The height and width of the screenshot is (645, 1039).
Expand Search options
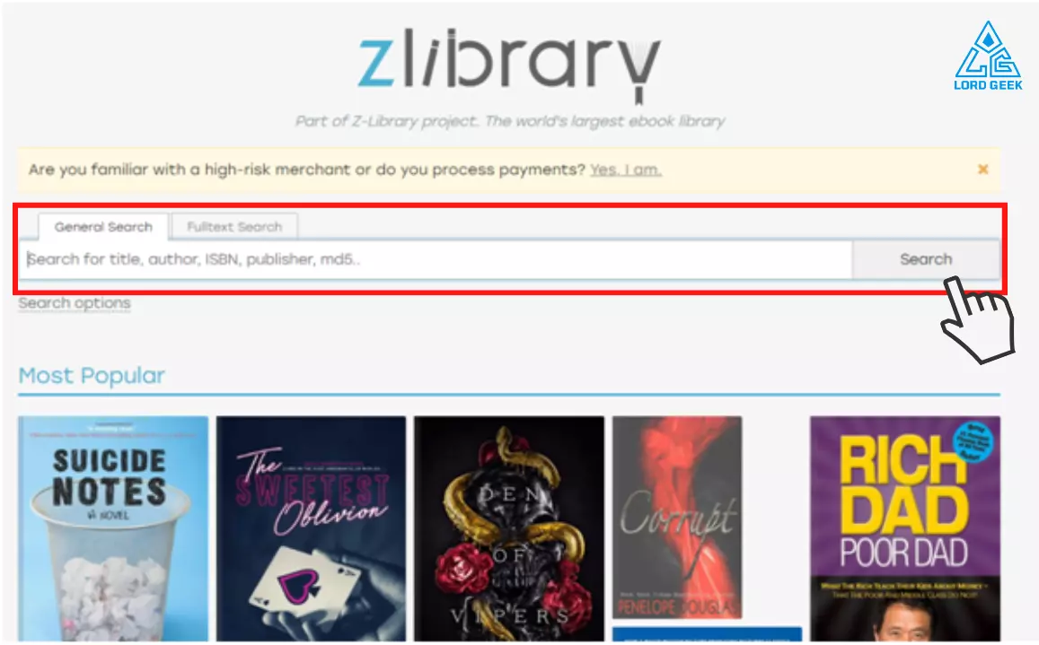click(75, 303)
